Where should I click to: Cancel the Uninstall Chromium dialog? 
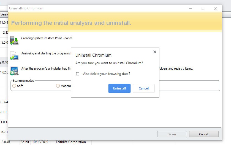pyautogui.click(x=144, y=88)
